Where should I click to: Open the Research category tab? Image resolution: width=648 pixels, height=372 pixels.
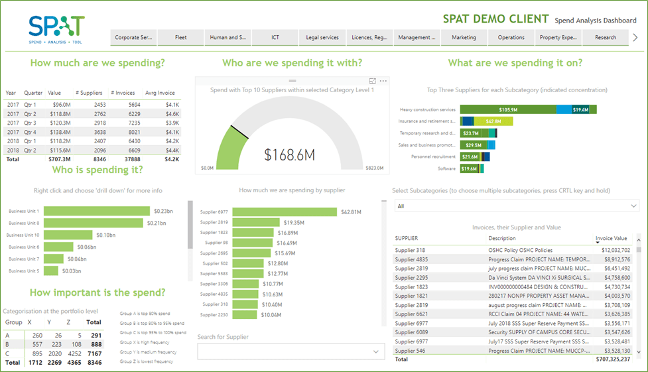tap(605, 38)
